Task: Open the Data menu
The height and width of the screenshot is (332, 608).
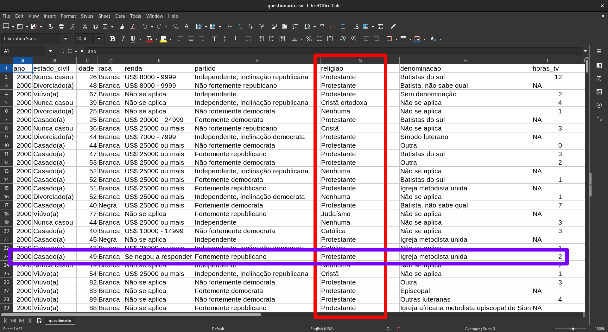Action: coord(120,16)
